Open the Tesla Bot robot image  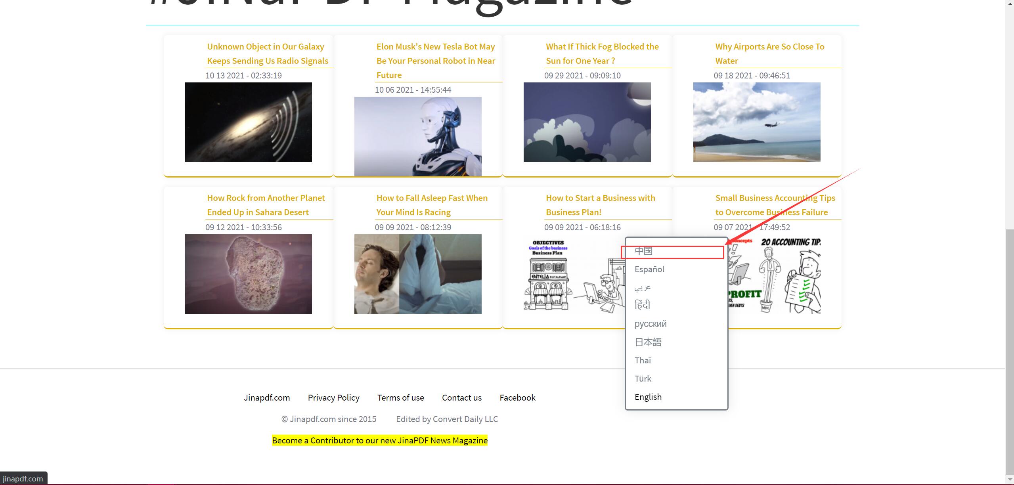pos(418,136)
